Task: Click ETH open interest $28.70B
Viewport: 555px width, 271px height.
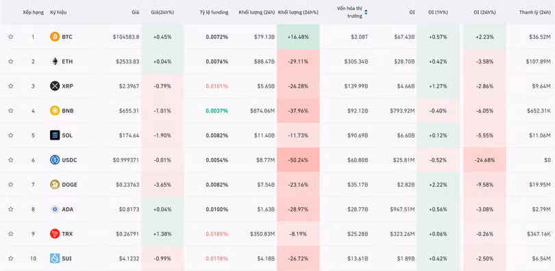Action: click(404, 62)
